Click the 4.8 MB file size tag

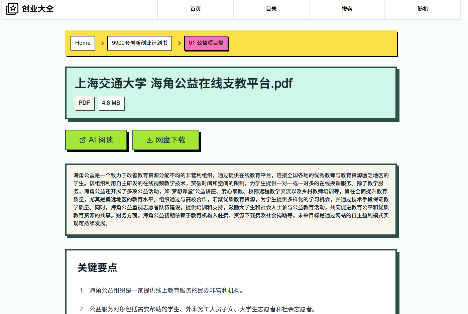111,103
